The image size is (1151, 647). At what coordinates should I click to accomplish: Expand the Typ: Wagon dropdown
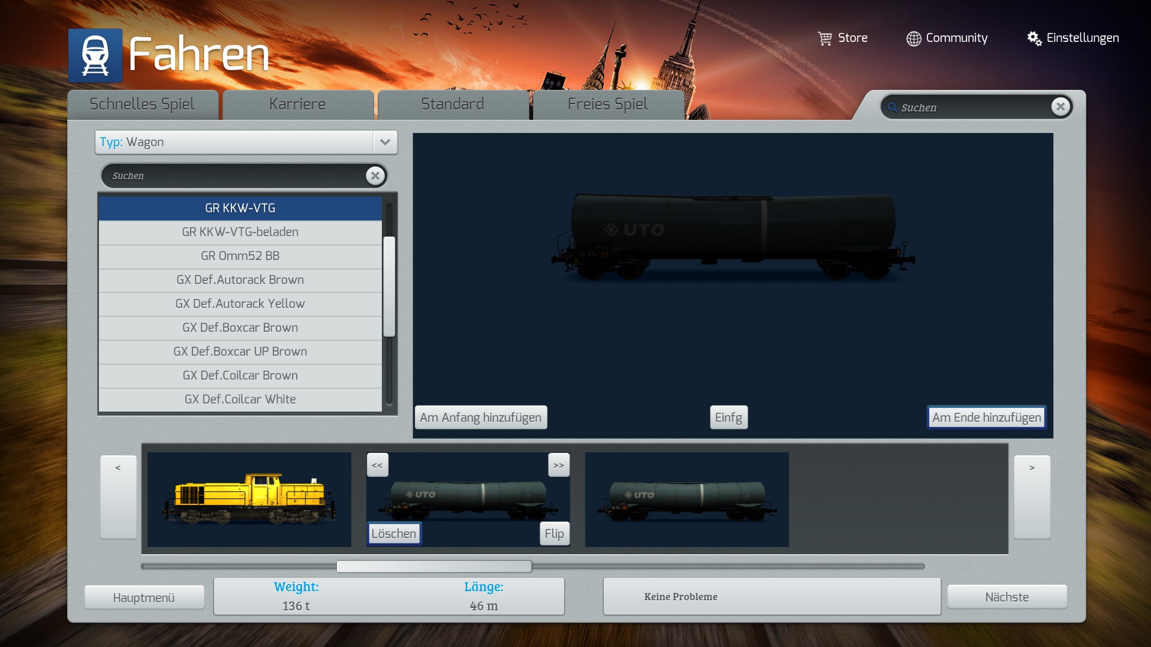[385, 142]
